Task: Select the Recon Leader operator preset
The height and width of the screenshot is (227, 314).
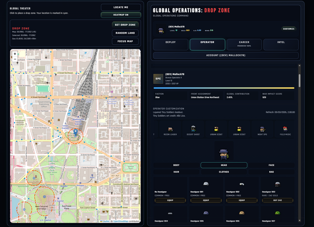Action: point(170,129)
